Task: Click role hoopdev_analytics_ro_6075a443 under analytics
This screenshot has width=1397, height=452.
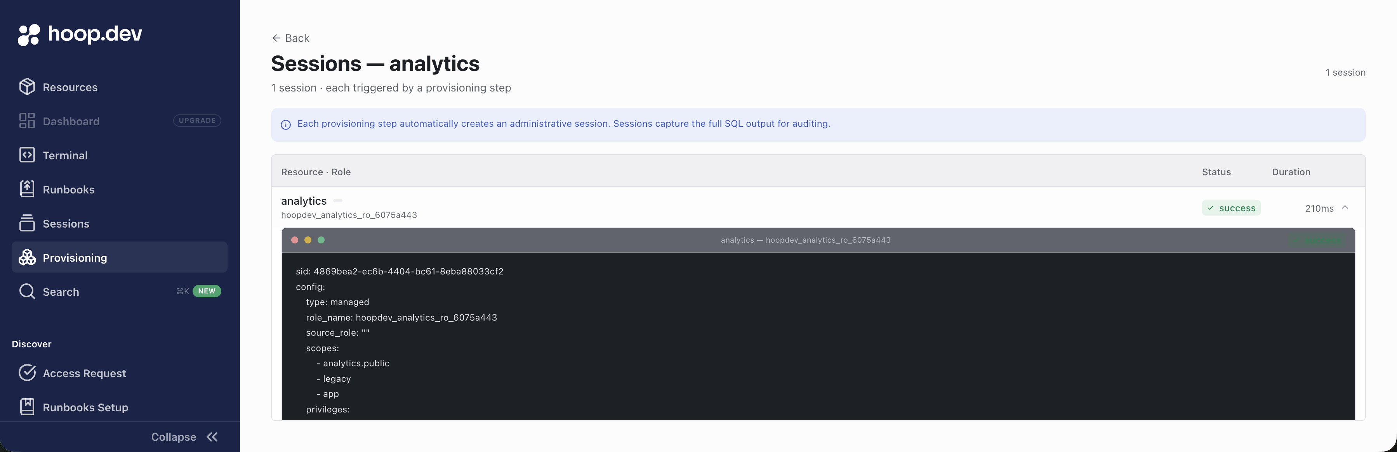Action: (349, 215)
